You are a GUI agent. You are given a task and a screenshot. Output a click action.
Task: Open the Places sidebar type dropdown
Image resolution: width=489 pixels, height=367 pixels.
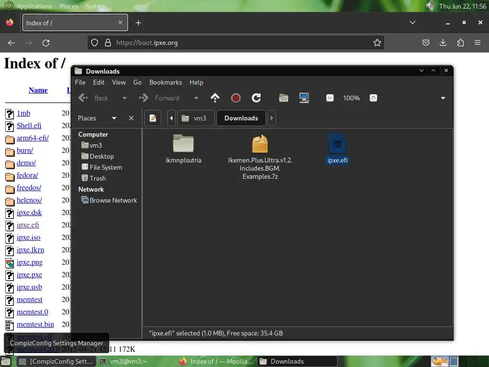(x=97, y=118)
